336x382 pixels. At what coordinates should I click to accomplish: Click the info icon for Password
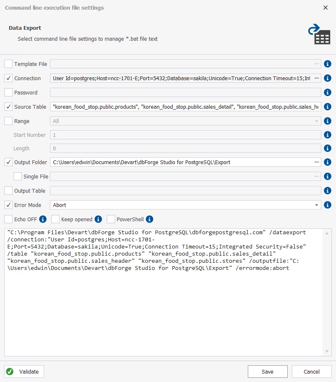pos(328,92)
